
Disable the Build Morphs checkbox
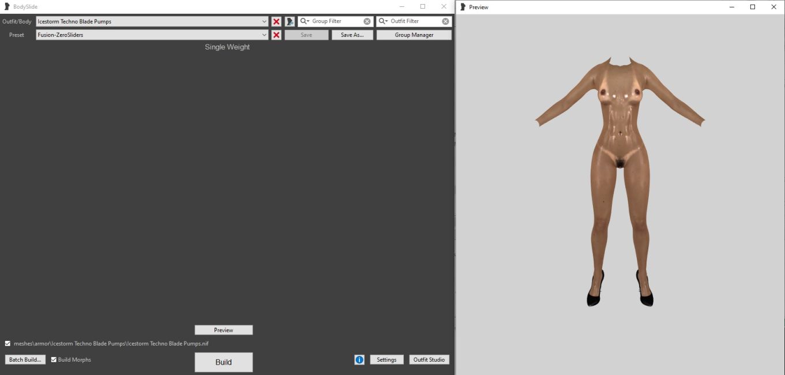[x=54, y=359]
